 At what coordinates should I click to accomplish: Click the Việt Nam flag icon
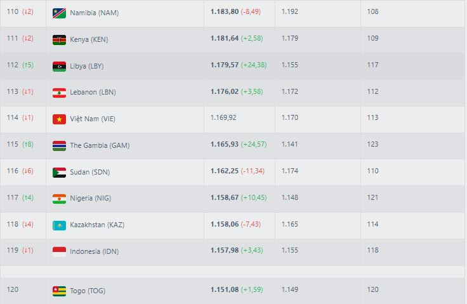59,119
